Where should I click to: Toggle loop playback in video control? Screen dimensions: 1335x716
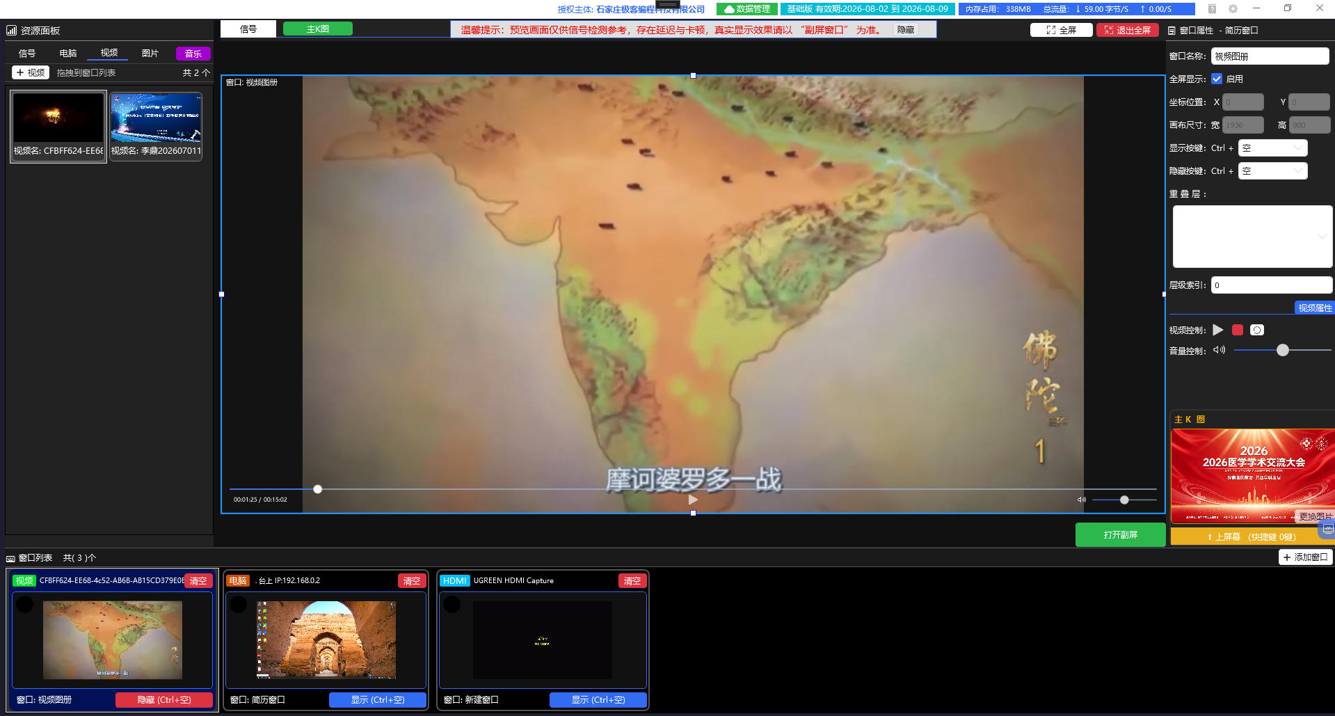[1256, 330]
